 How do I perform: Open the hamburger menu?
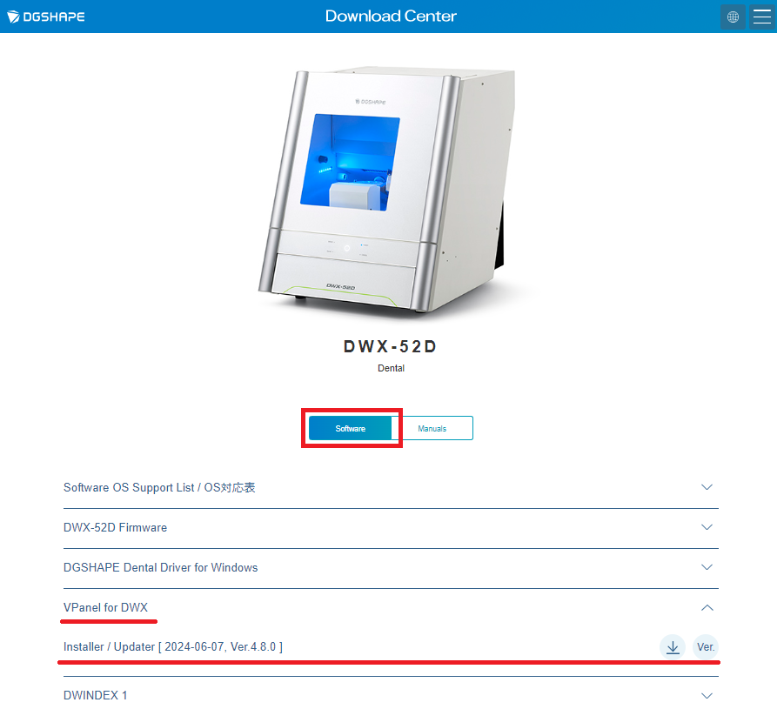click(x=761, y=17)
